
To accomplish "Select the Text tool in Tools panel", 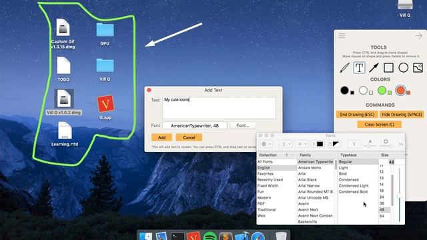I will tap(359, 67).
